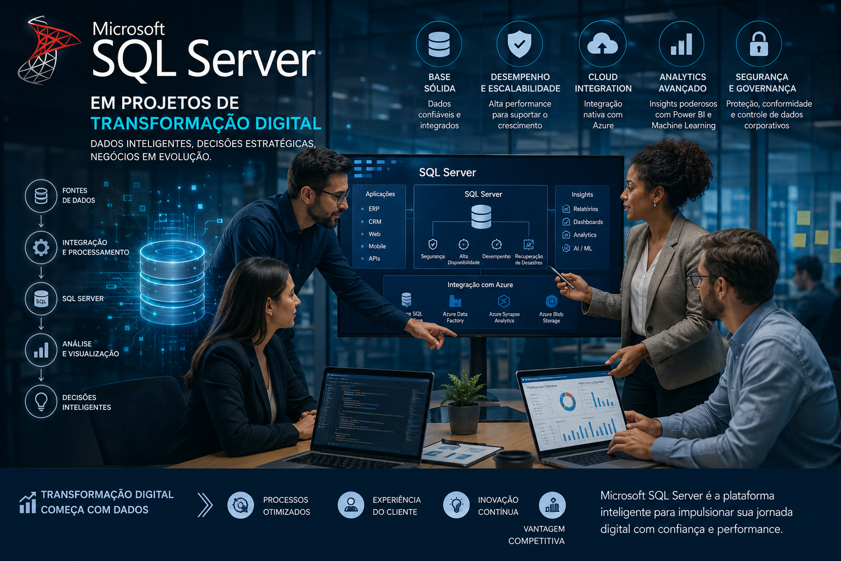Image resolution: width=841 pixels, height=561 pixels.
Task: Click the Recuperação de Desastres icon
Action: click(529, 244)
